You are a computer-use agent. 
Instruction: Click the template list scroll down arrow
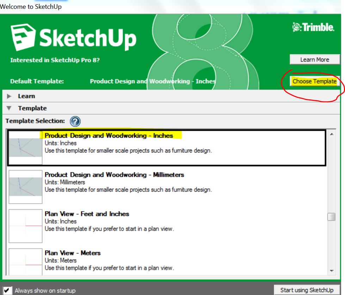tap(332, 271)
